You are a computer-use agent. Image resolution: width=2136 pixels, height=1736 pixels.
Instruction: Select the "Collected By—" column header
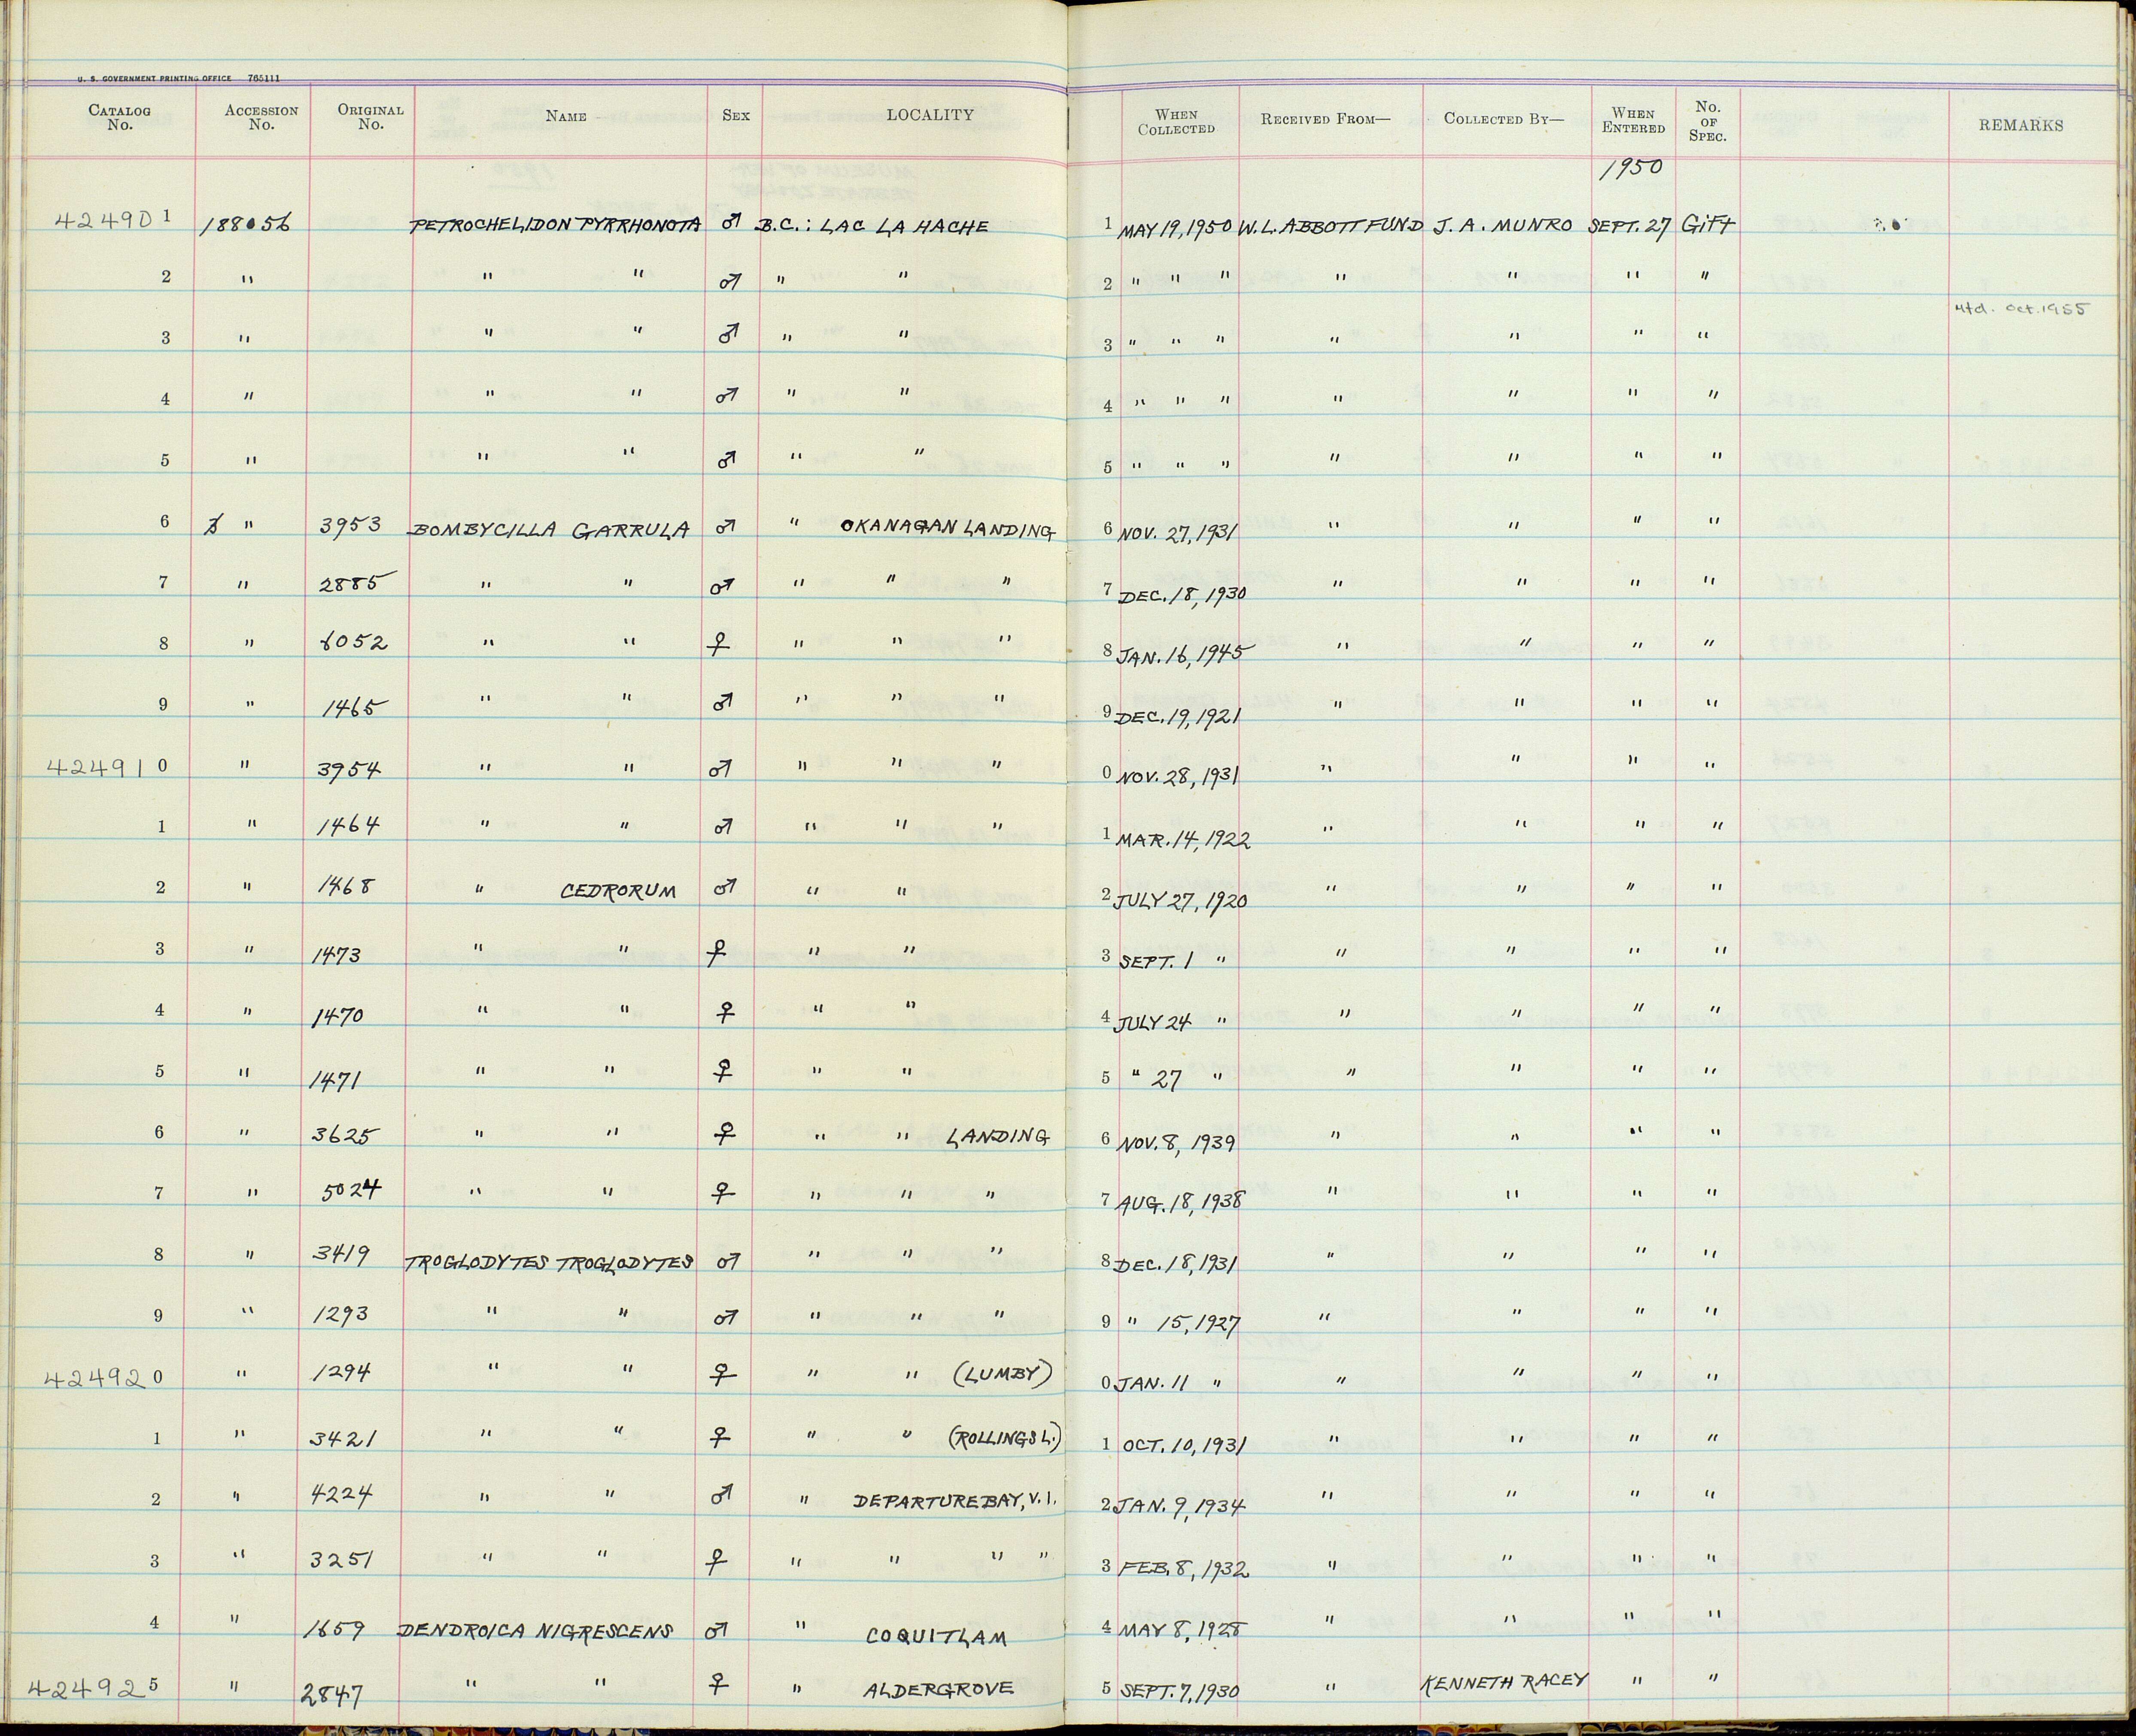click(1504, 119)
